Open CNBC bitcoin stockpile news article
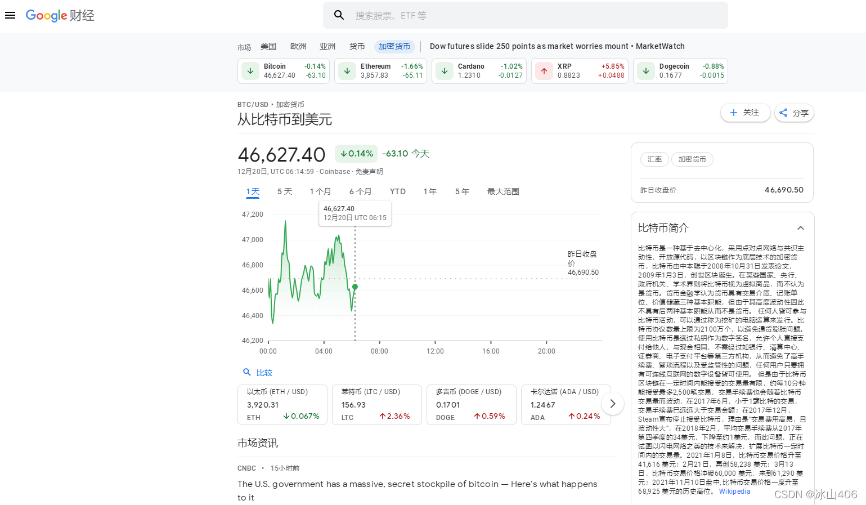 [x=418, y=490]
